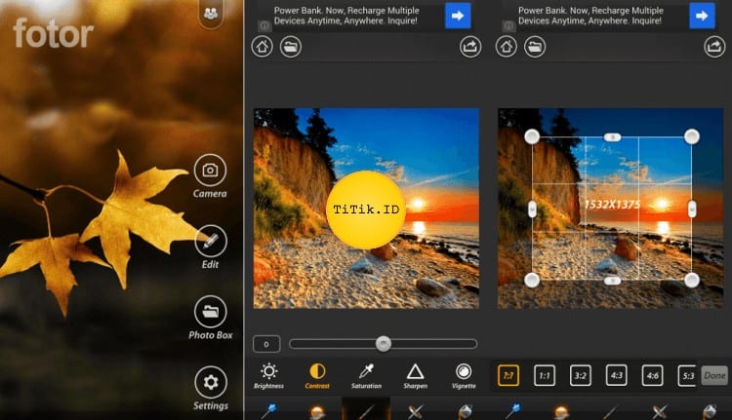Image resolution: width=732 pixels, height=420 pixels.
Task: Click the share icon on the adjustment screen
Action: click(470, 46)
